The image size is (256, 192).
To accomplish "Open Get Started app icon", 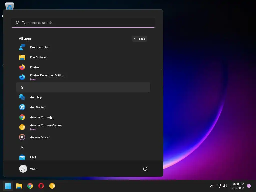I will click(22, 107).
